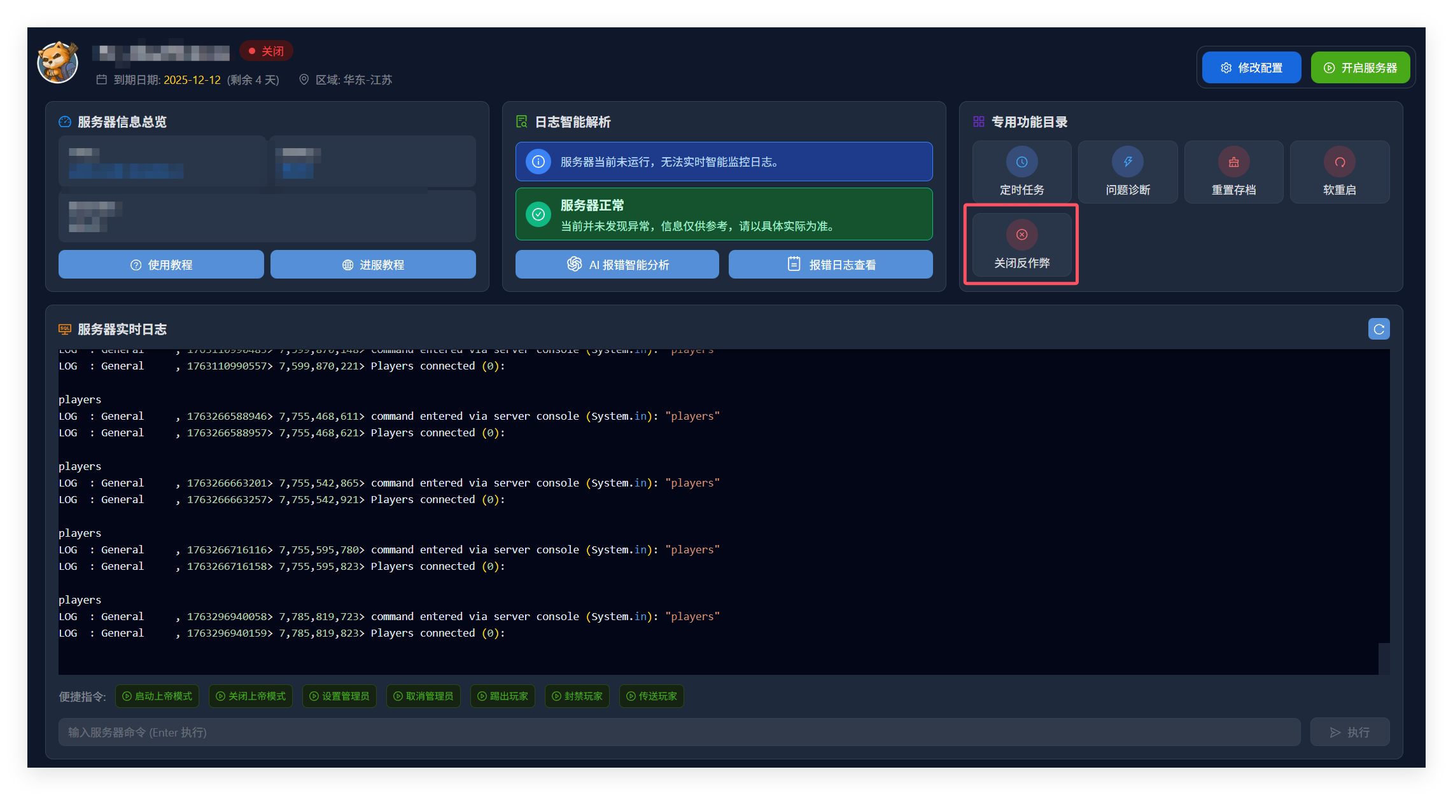Click the raccoon server avatar
Screen dimensions: 1453x795
coord(57,63)
